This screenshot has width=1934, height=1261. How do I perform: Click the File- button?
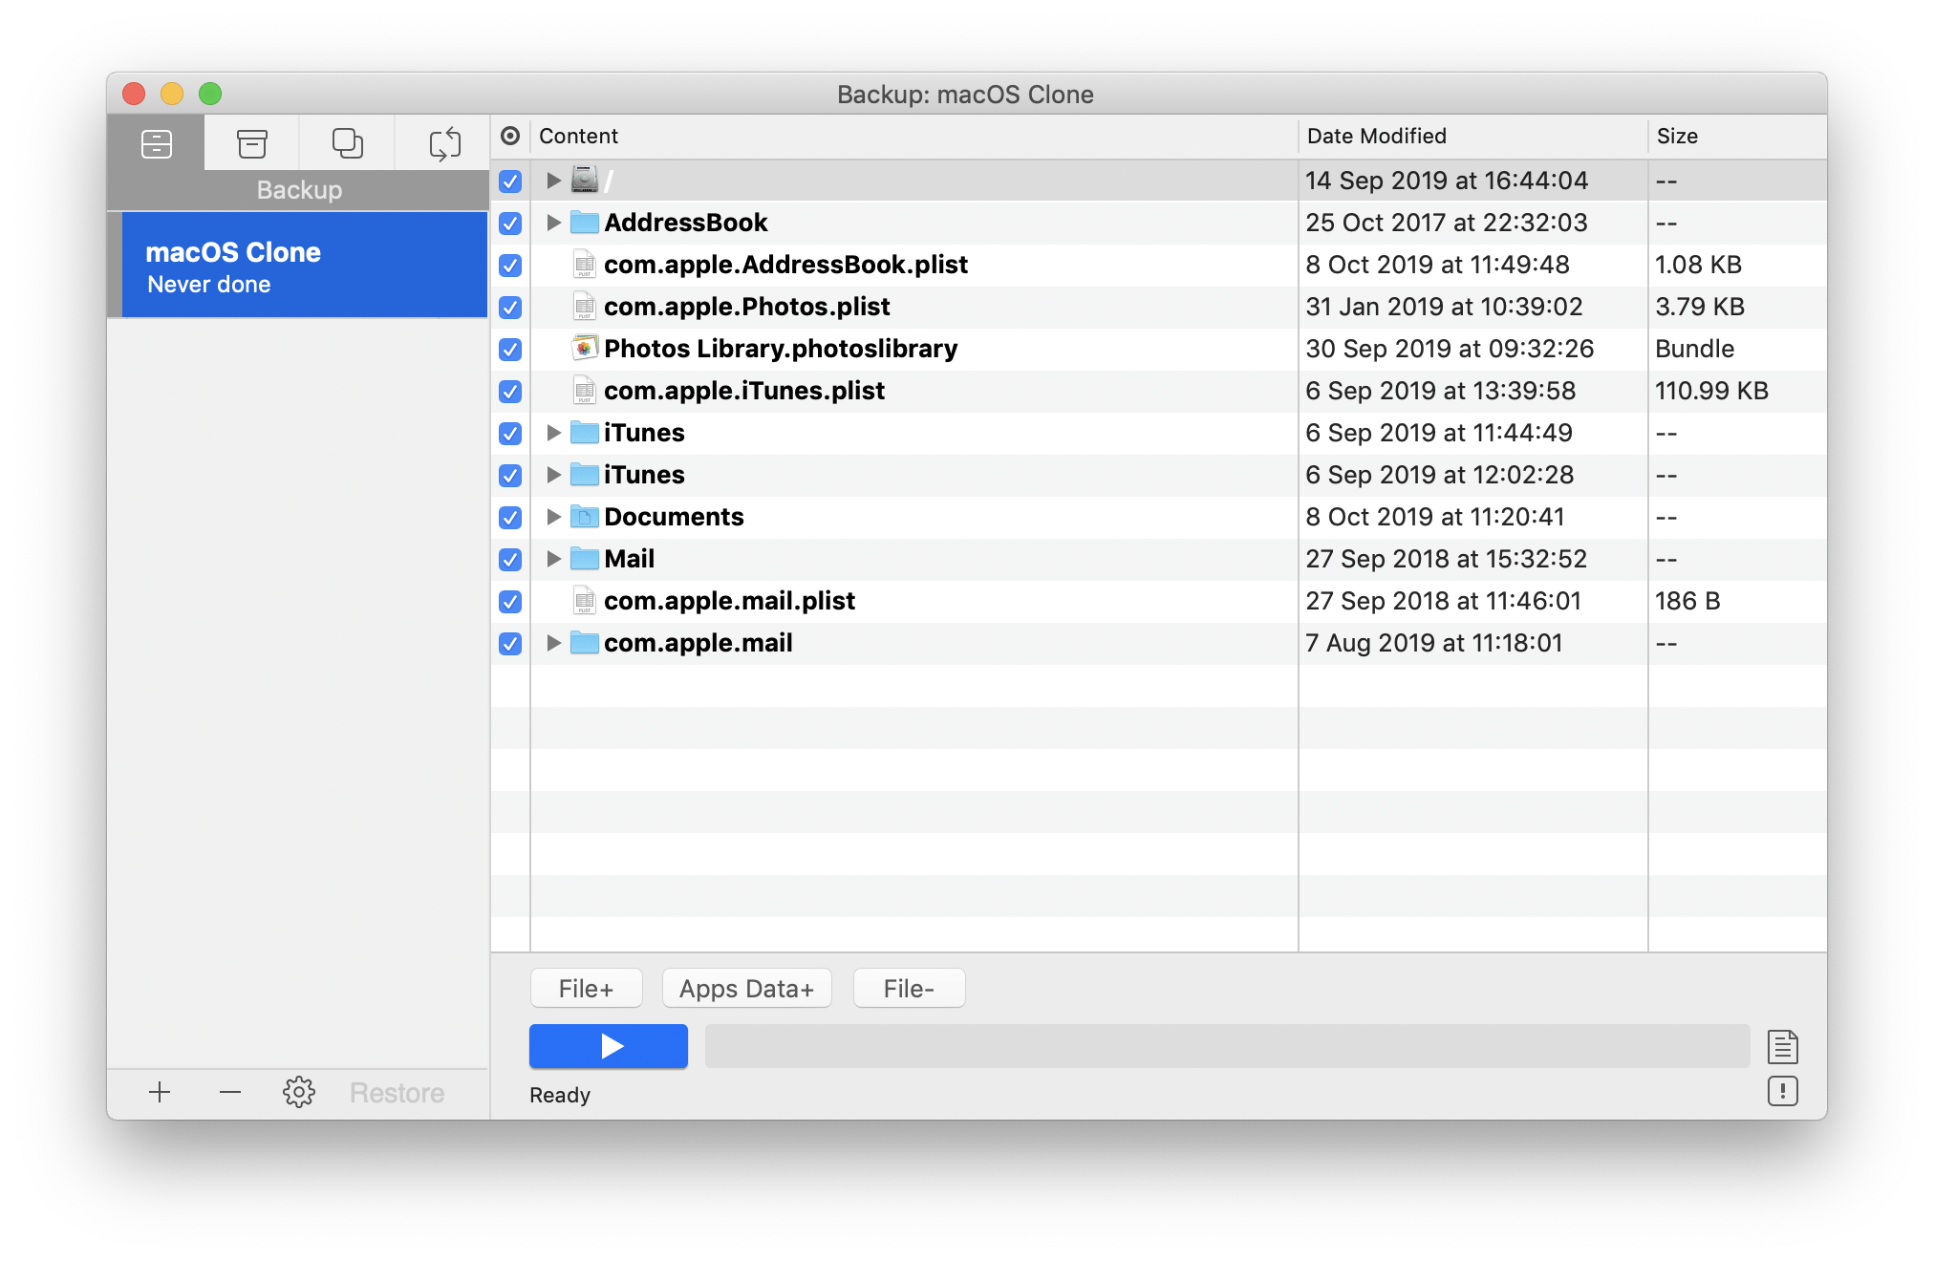(x=909, y=988)
